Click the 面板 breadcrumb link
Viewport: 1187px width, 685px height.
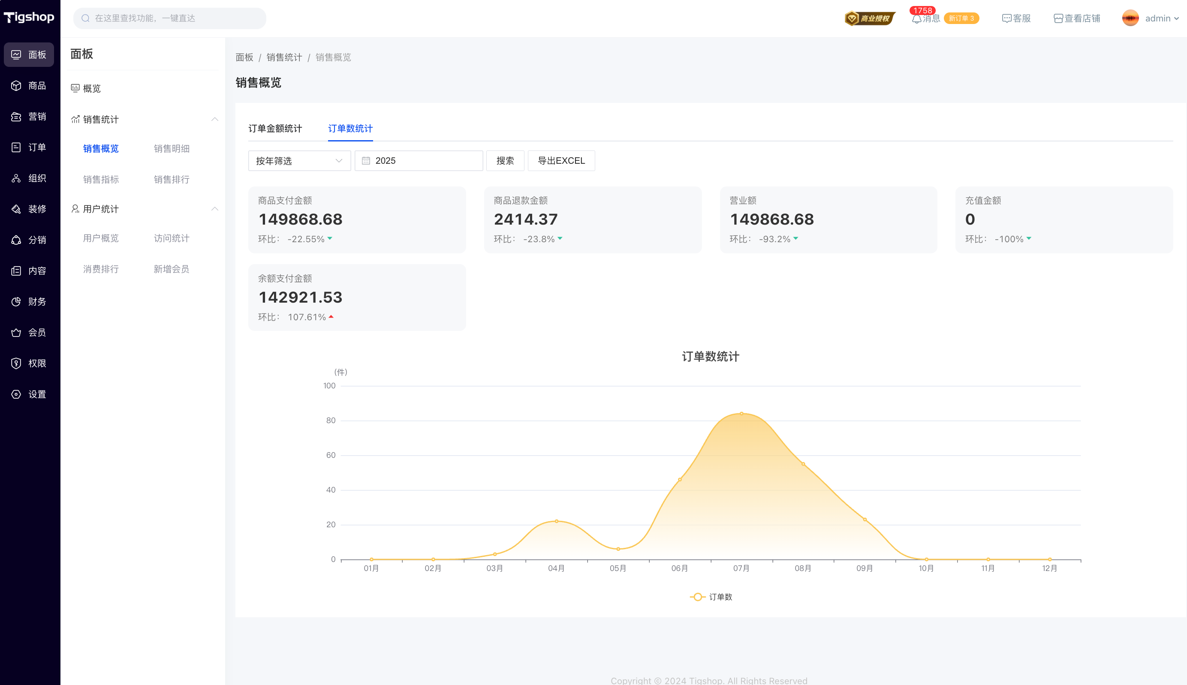(x=244, y=57)
